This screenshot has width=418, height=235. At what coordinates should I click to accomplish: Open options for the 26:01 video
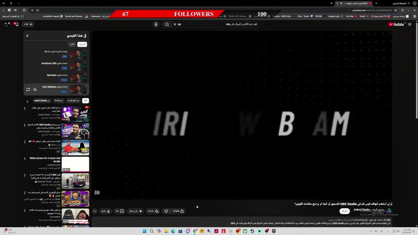[24, 175]
